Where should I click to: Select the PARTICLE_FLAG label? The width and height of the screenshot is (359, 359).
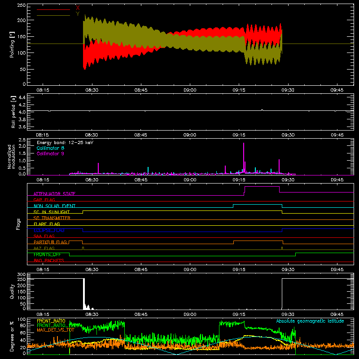(50, 242)
